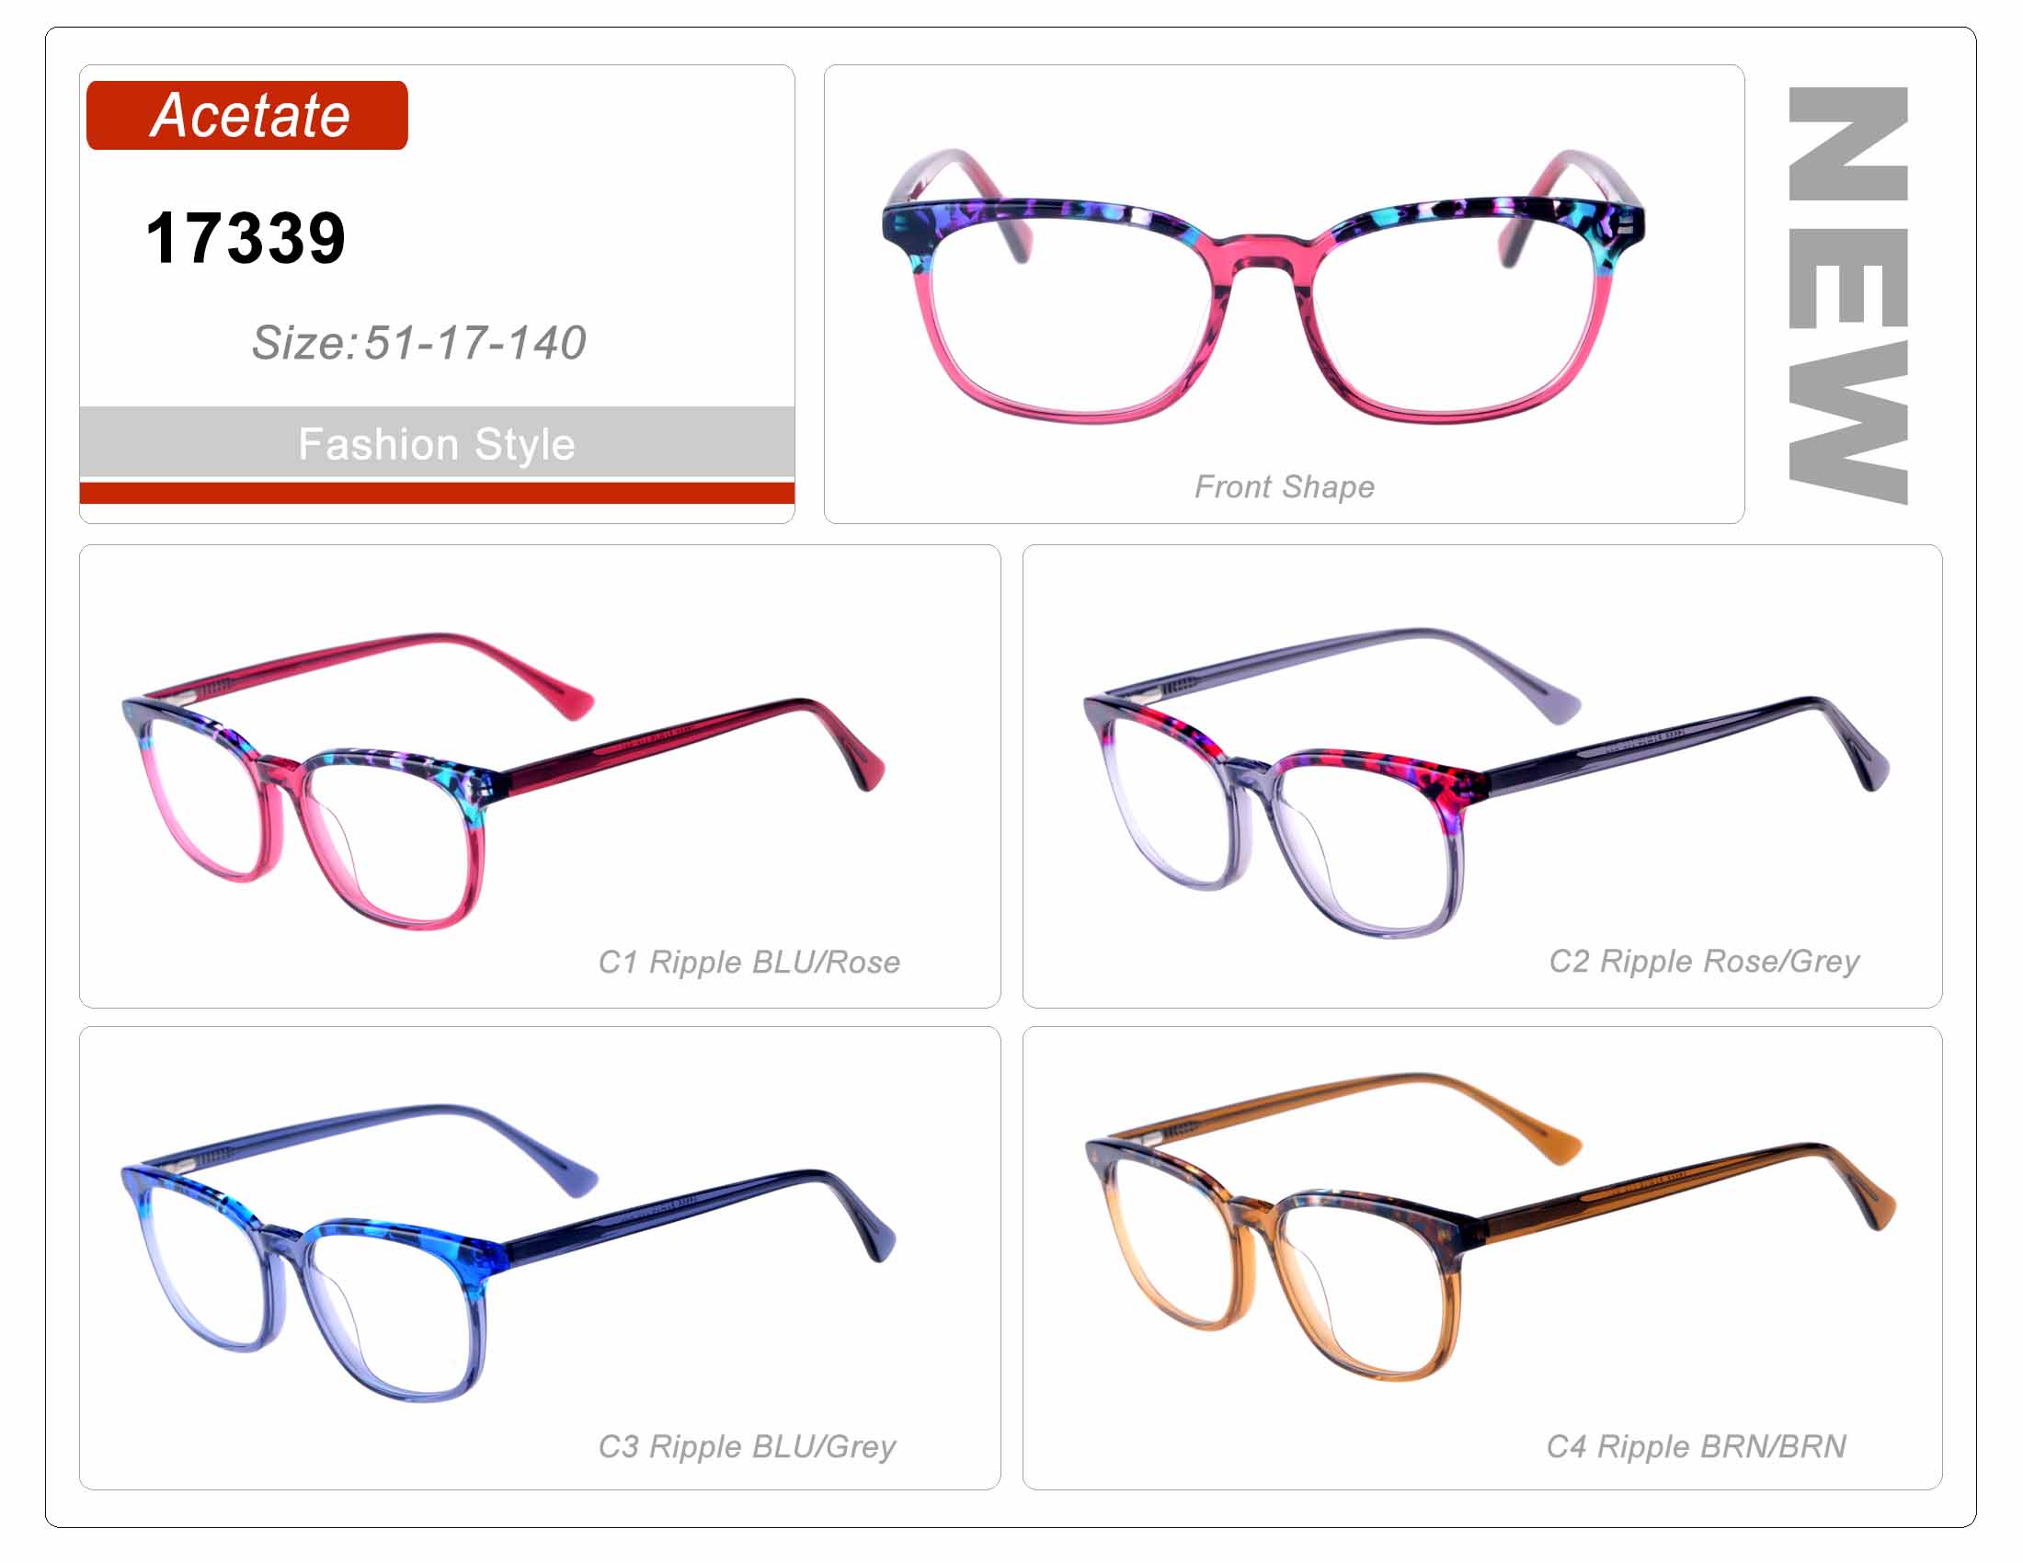Viewport: 2023px width, 1563px height.
Task: Click the C2 Ripple Rose/Grey caption
Action: coord(1703,961)
